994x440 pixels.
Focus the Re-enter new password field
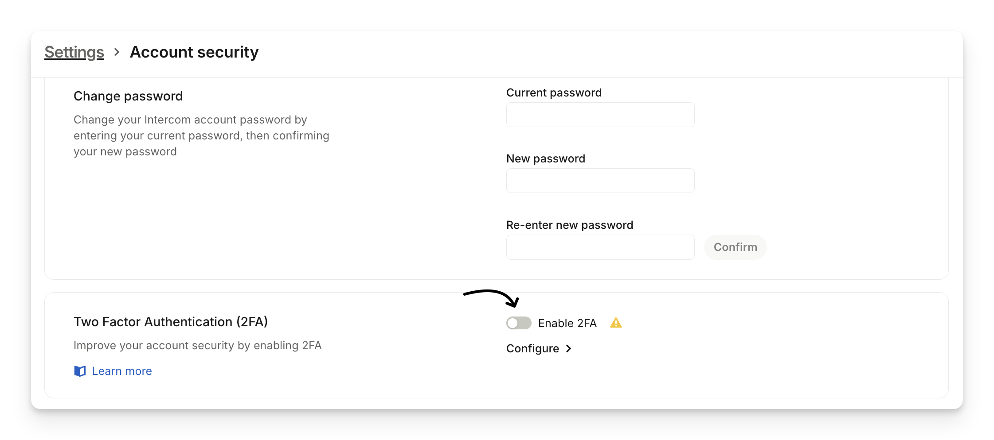click(600, 247)
